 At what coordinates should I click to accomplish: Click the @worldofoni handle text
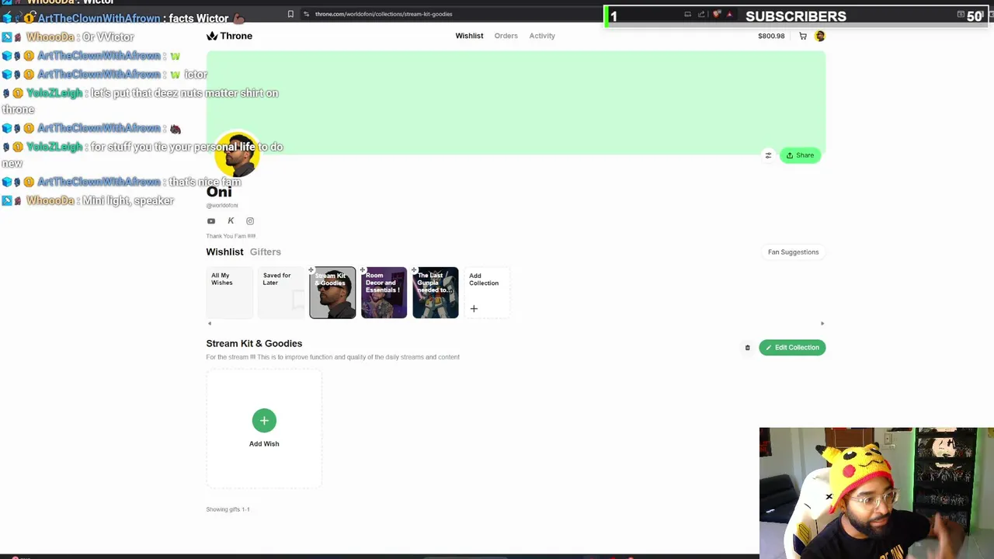[x=222, y=206]
